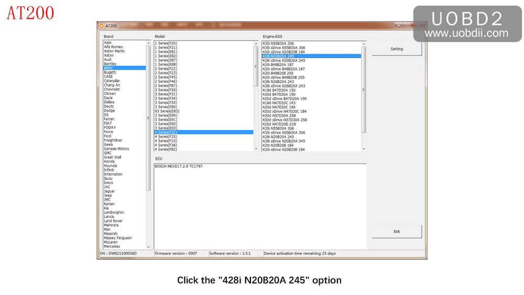The image size is (524, 295).
Task: Click Software version 1.5.1 status field
Action: point(235,253)
